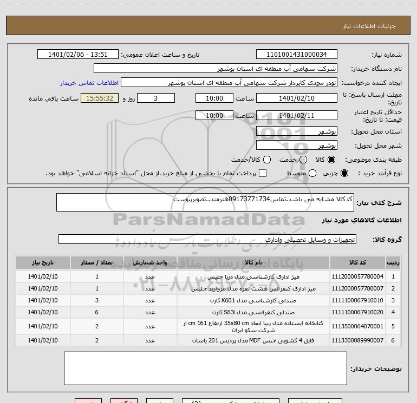The width and height of the screenshot is (417, 403).
Task: Click the price validity 10:00 time field
Action: (x=214, y=116)
